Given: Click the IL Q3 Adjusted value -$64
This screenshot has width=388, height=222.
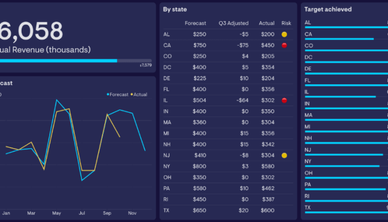Looking at the screenshot, I should (x=241, y=100).
